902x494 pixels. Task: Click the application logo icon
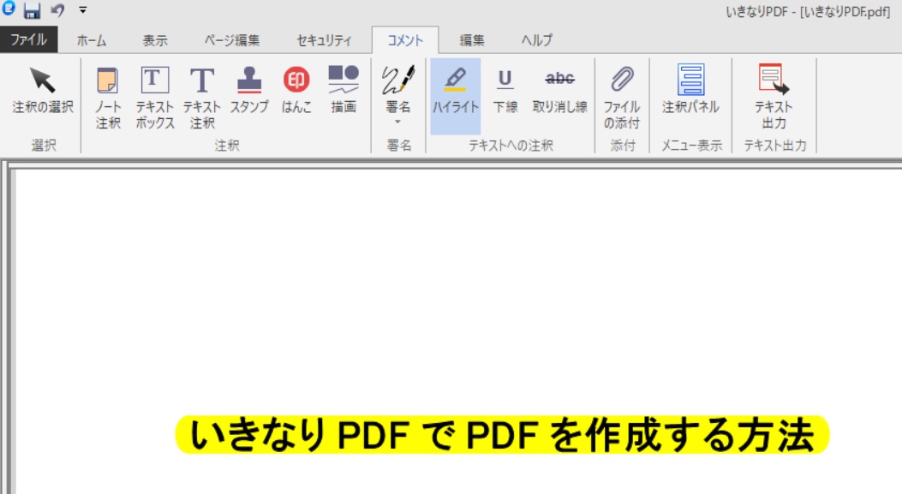[9, 9]
